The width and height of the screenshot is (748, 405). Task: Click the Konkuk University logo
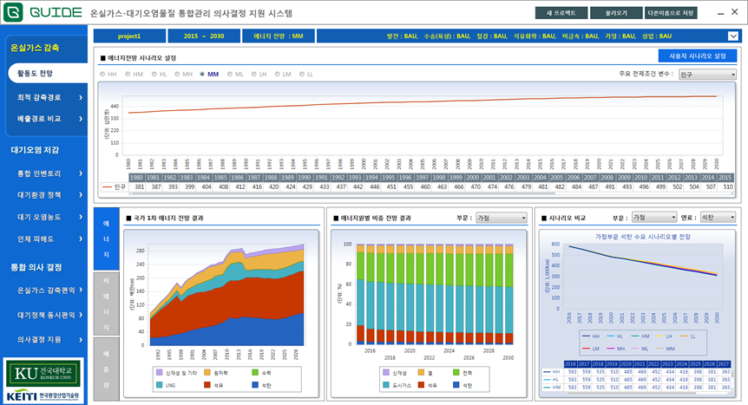coord(43,374)
